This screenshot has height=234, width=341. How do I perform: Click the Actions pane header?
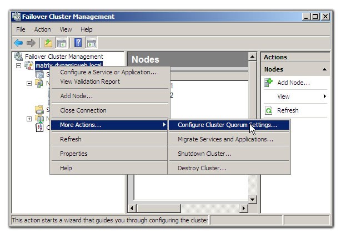(295, 57)
